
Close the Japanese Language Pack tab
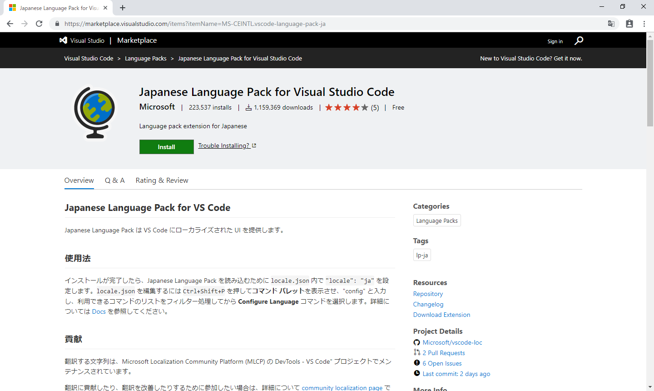105,8
